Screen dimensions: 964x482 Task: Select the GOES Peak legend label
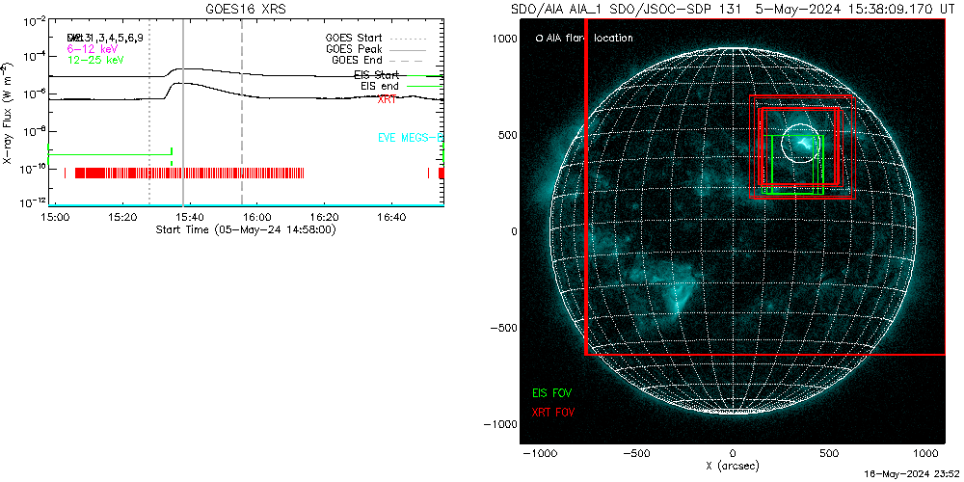[354, 48]
